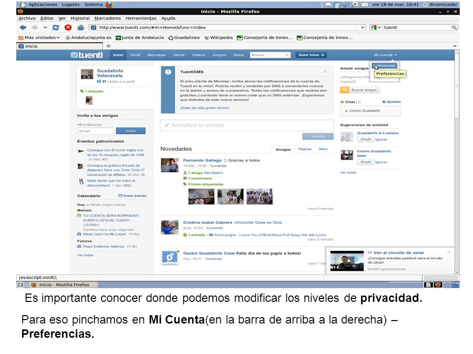Open the Andaluciajunta.es bookmark
Viewport: 473px width, 354px height.
(88, 38)
